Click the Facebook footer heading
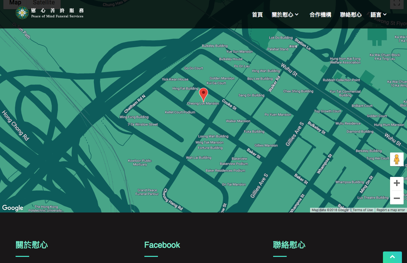Screen dimensions: 407x263 click(x=162, y=245)
